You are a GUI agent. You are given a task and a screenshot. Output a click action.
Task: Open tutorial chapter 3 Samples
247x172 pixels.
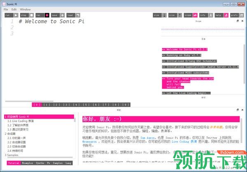point(12,155)
